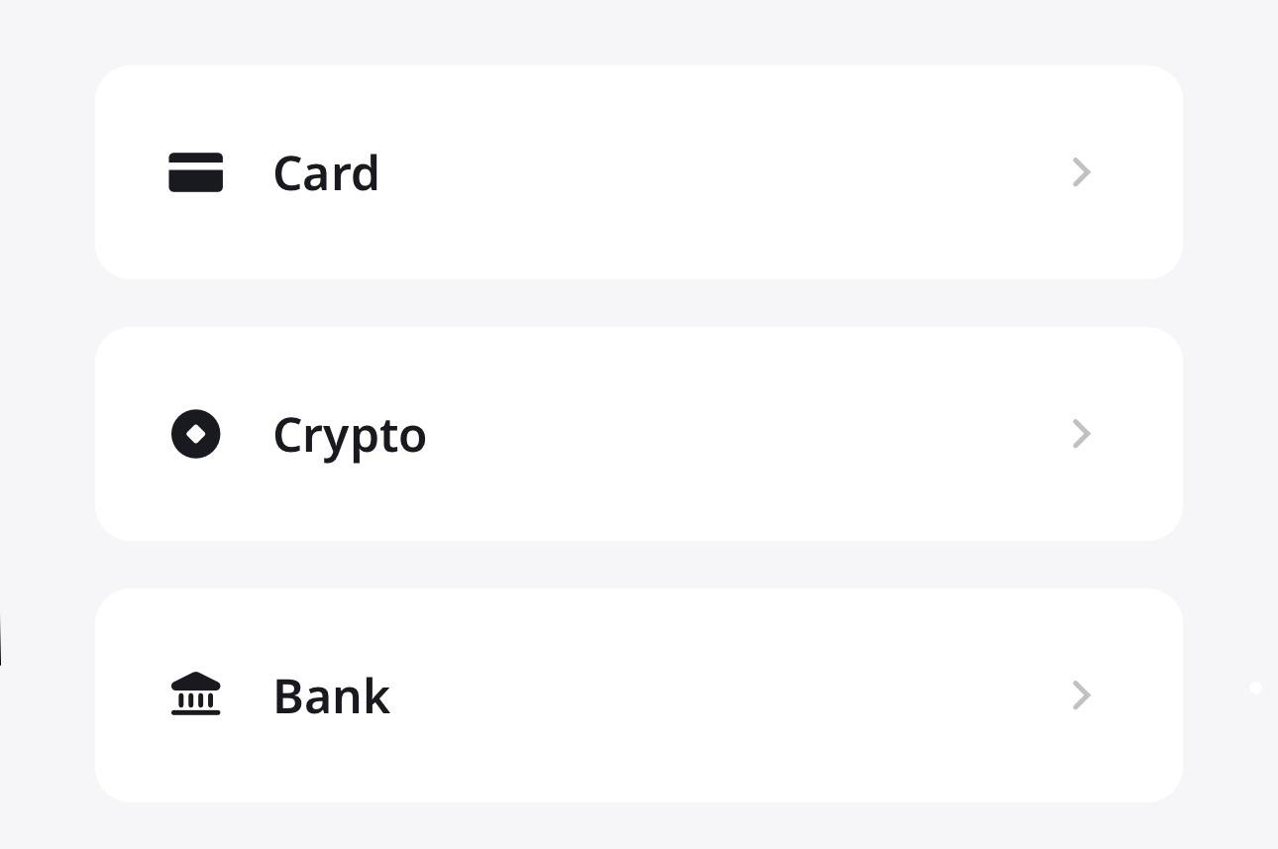
Task: Open Bank via its right chevron
Action: tap(1081, 695)
